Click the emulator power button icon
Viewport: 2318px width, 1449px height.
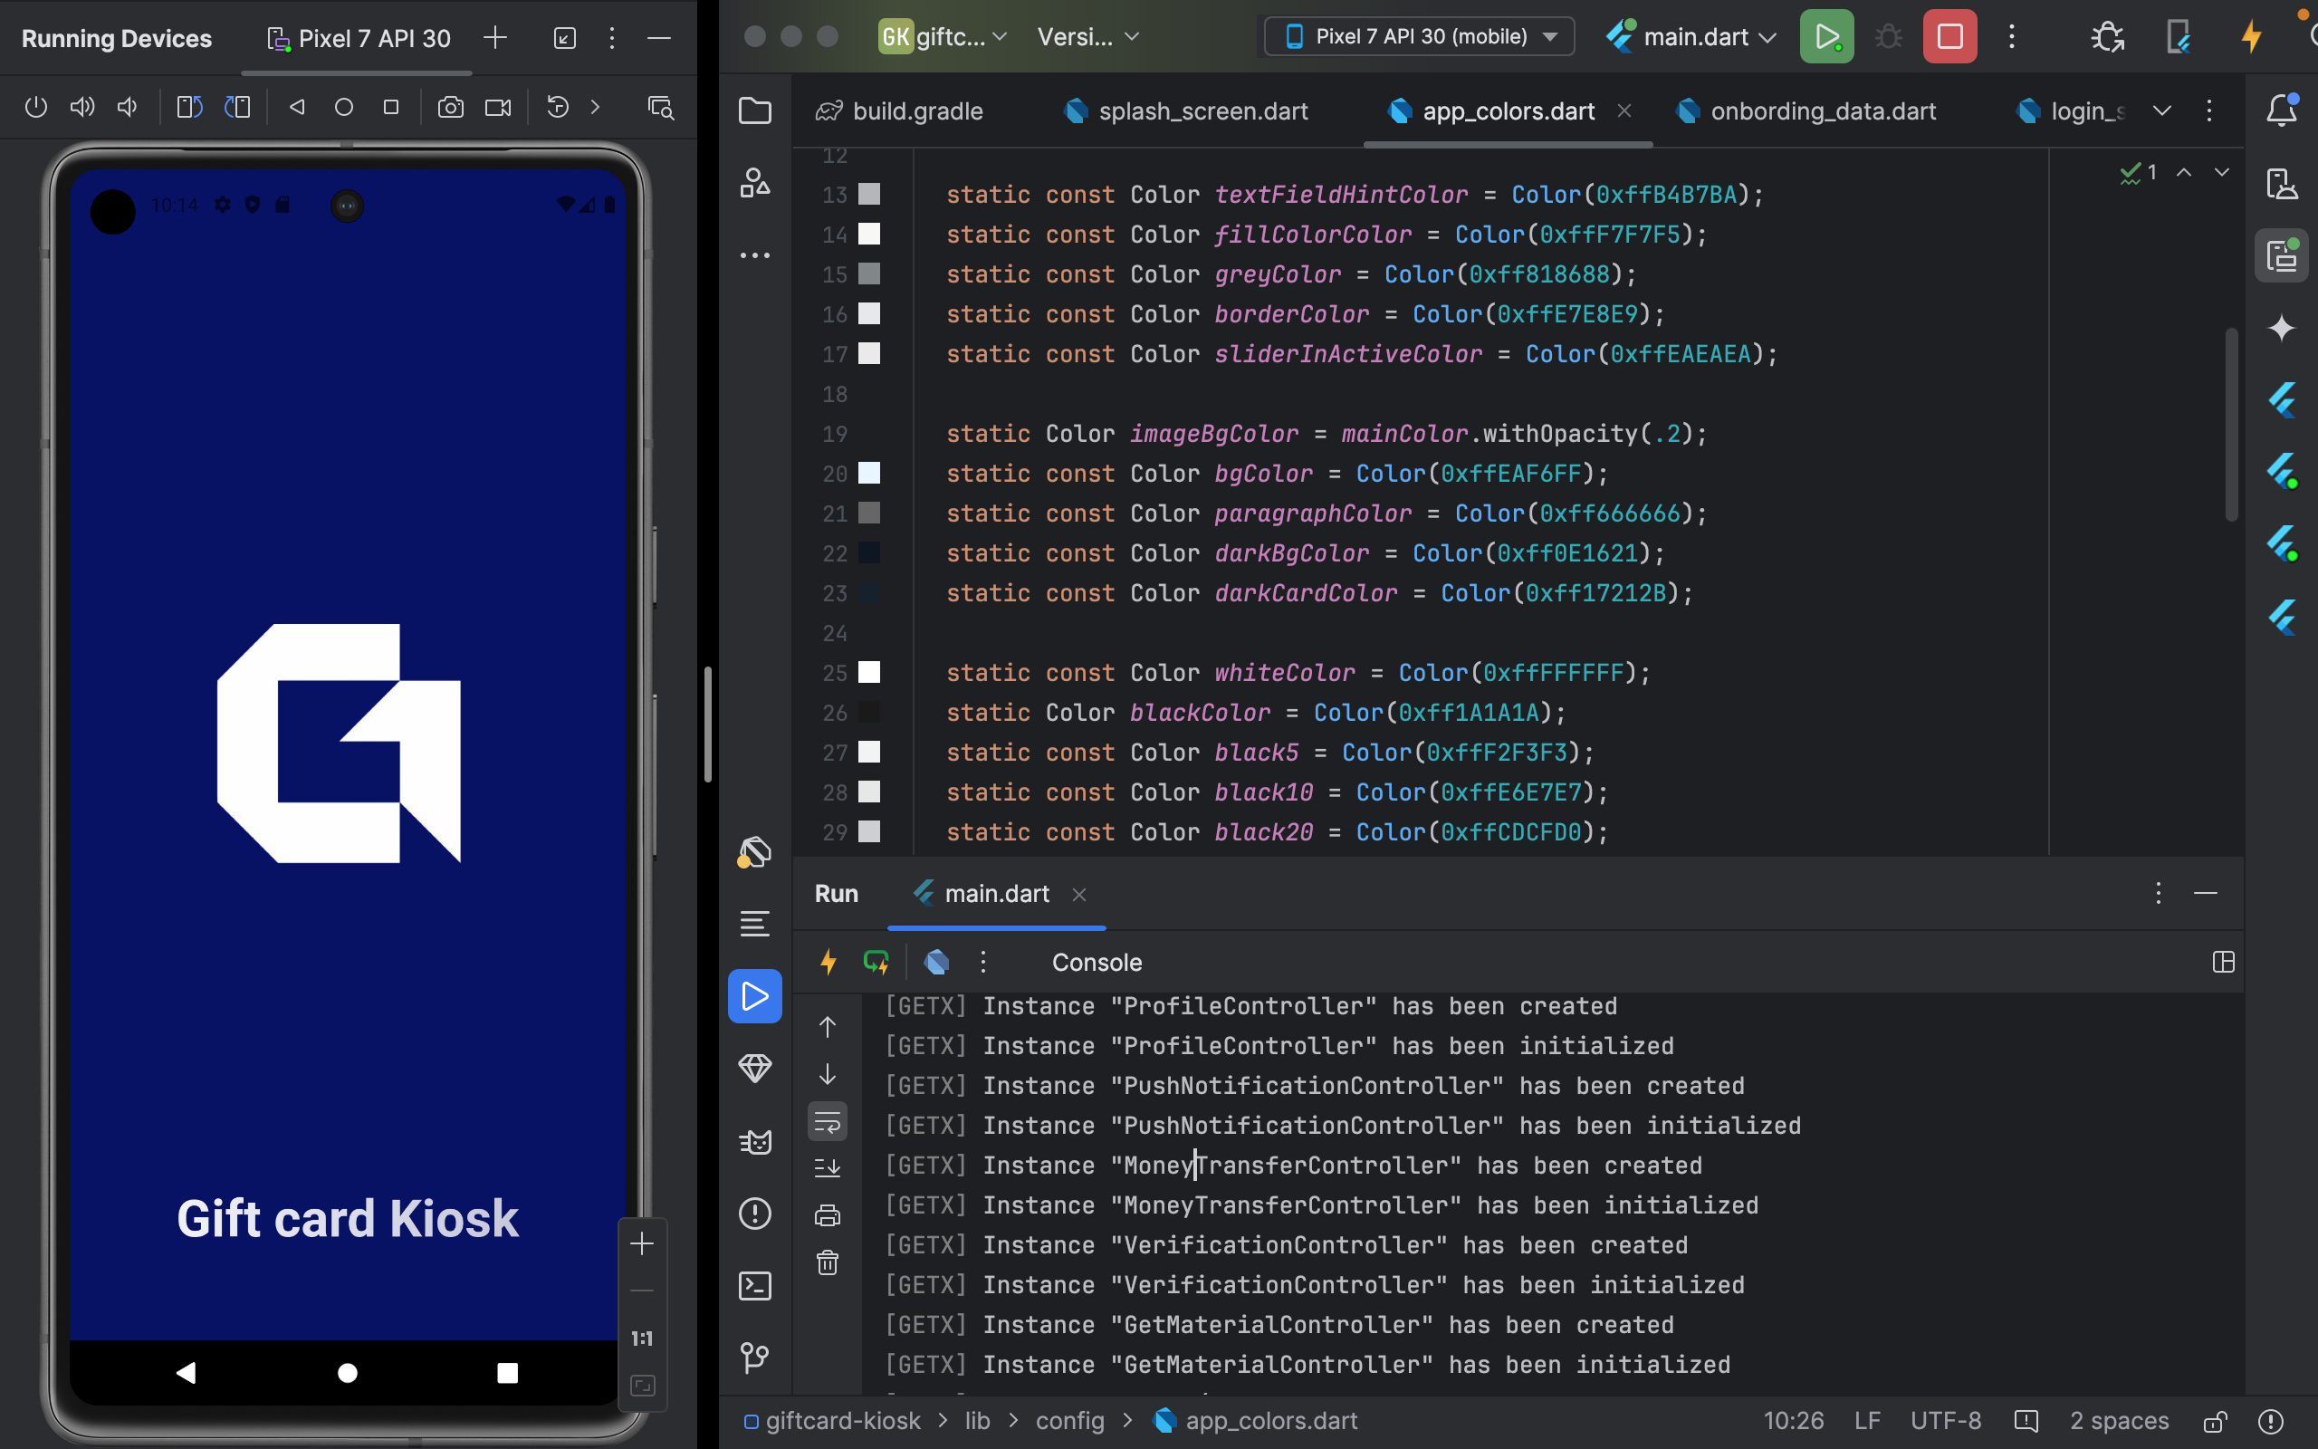point(35,108)
